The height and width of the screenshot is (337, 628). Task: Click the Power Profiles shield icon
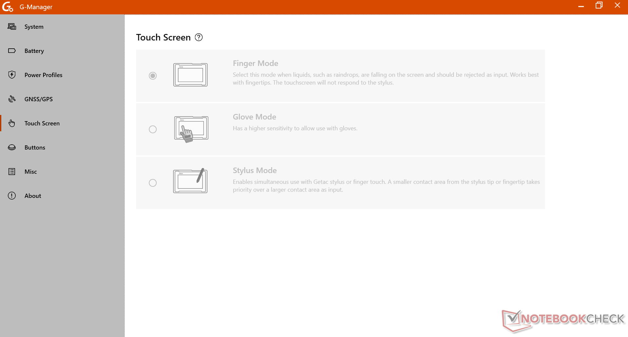[x=12, y=75]
